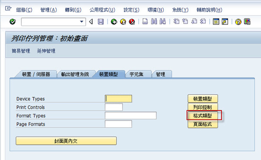Click the Customize Local Layout icon
Image resolution: width=261 pixels, height=160 pixels.
pos(247,22)
